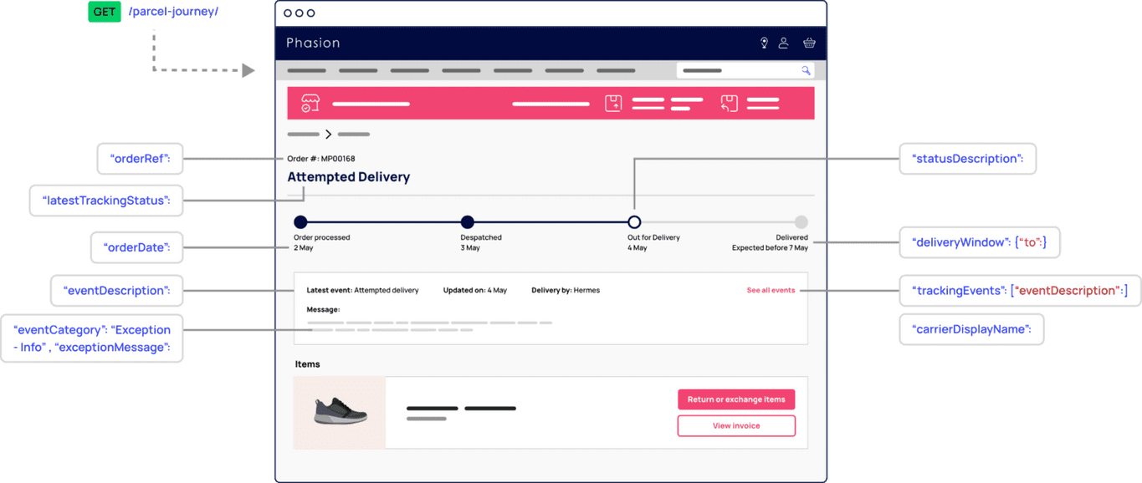
Task: Select the Despatched timeline marker
Action: pos(468,222)
